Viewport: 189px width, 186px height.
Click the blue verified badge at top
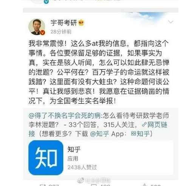pyautogui.click(x=46, y=2)
